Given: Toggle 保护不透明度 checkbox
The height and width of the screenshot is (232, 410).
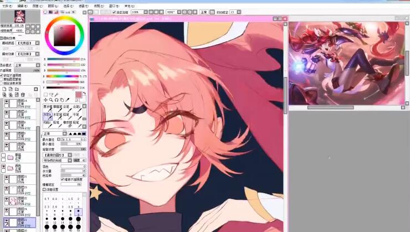Looking at the screenshot, I should pyautogui.click(x=2, y=75).
